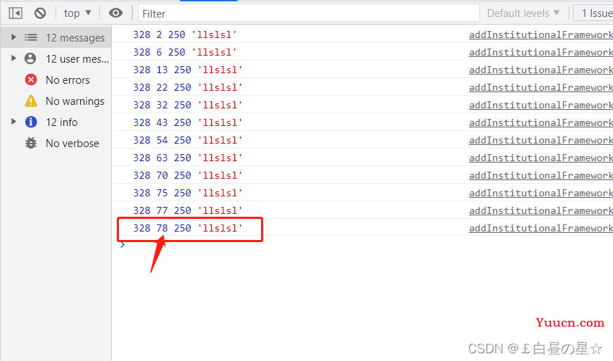The width and height of the screenshot is (613, 361).
Task: Open the 1 Issue button
Action: tap(593, 13)
